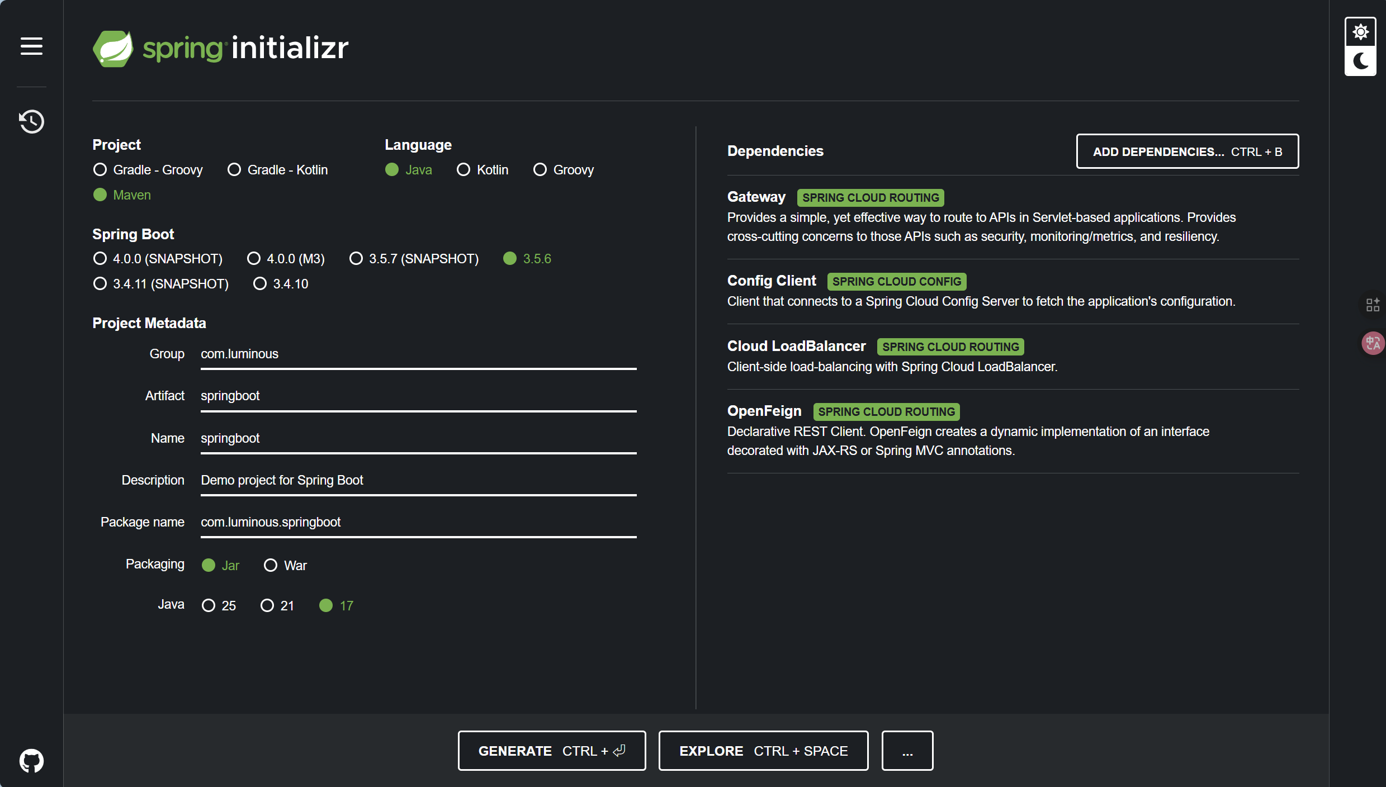Screen dimensions: 1386x787
Task: Pick Java version 21
Action: pos(267,606)
